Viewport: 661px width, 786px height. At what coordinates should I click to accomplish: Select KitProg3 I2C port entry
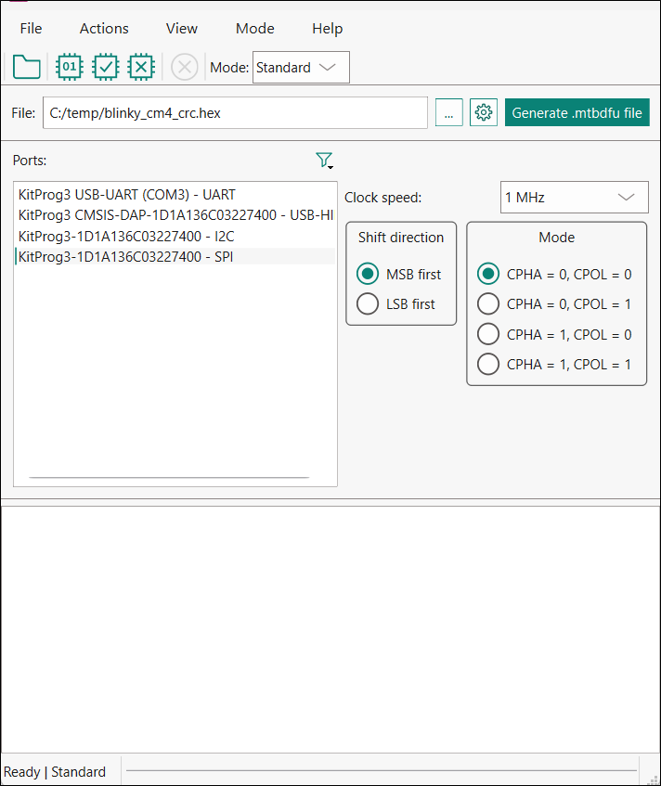point(175,236)
